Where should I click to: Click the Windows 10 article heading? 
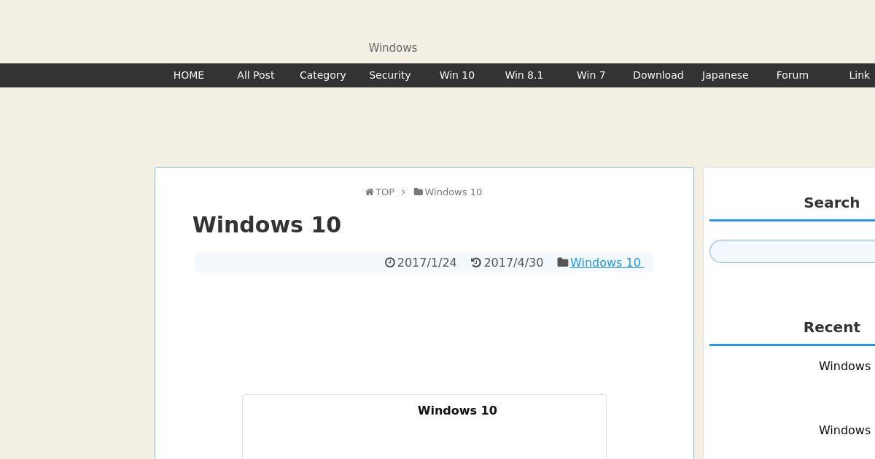click(267, 224)
